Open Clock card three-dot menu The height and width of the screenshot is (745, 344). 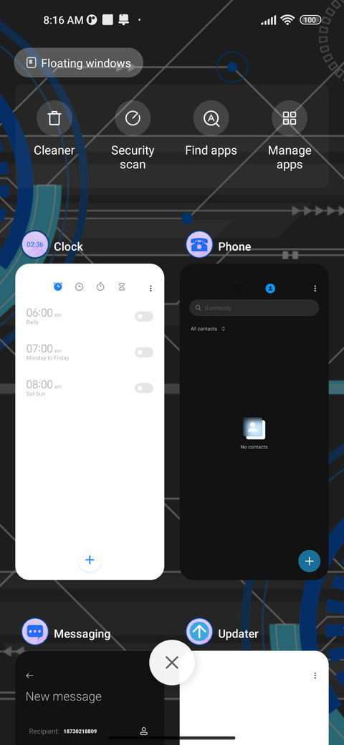pyautogui.click(x=150, y=289)
